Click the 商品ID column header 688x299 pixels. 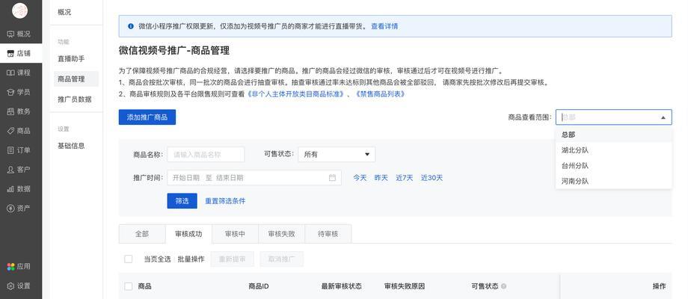[259, 286]
